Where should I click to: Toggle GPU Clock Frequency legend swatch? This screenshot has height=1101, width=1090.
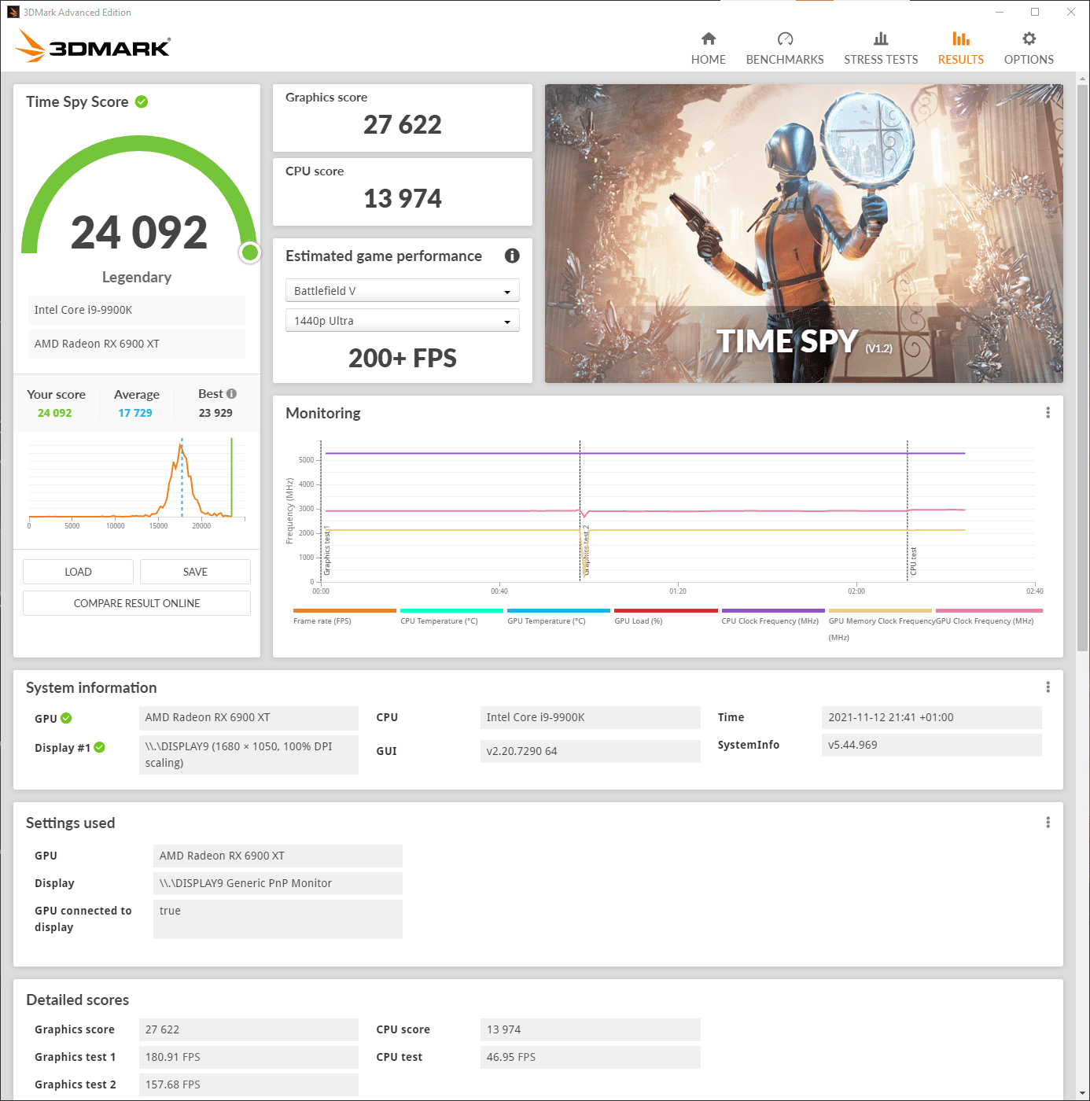989,610
